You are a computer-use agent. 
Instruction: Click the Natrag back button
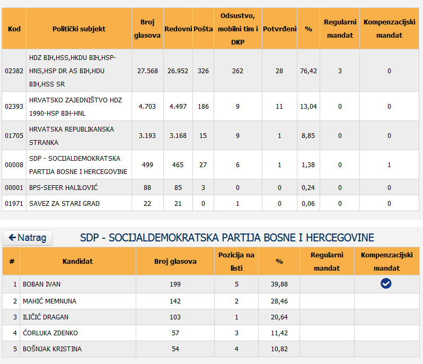[x=28, y=238]
